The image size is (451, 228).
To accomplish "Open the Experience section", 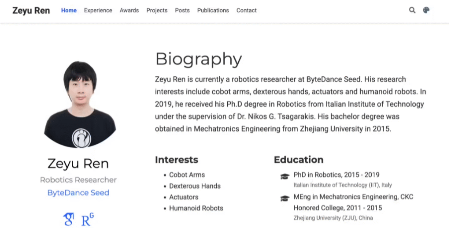I will coord(98,10).
